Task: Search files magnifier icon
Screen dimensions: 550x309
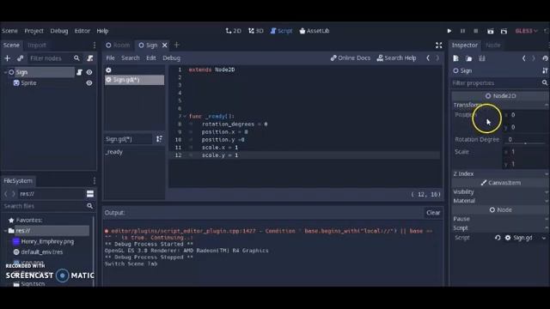Action: click(89, 206)
